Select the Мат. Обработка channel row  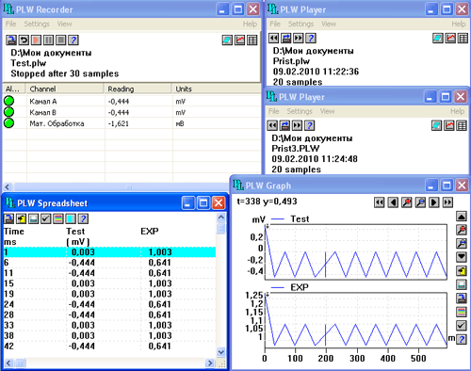tap(132, 123)
